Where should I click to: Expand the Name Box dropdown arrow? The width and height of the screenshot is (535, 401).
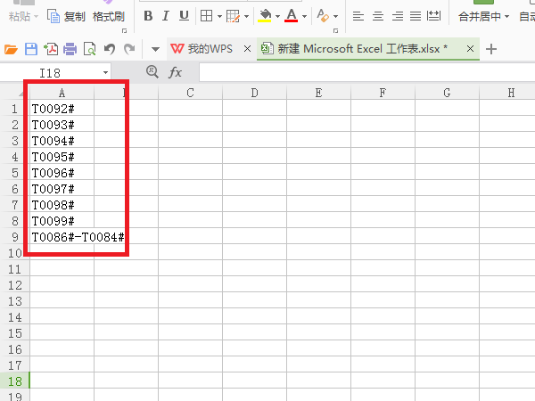(105, 73)
